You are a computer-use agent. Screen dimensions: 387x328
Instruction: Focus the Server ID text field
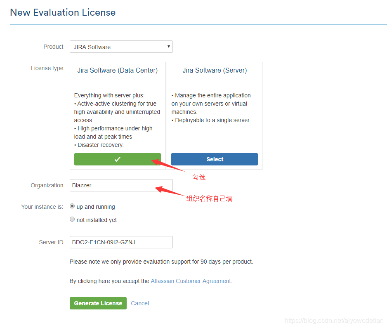tap(121, 242)
